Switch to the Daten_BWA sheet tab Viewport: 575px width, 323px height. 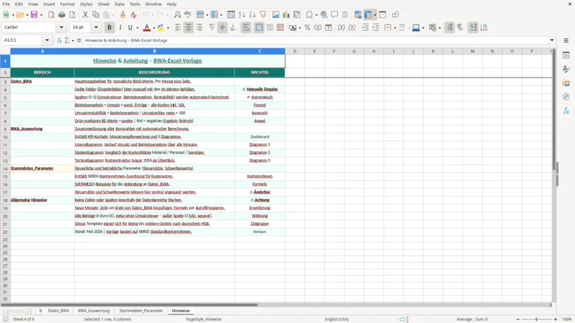58,311
